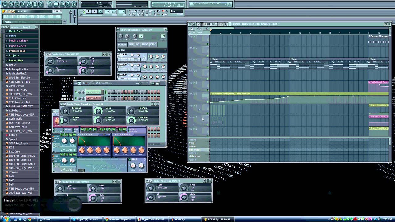Switch to MISC tab in Channel settings
The width and height of the screenshot is (395, 222).
[x=145, y=44]
